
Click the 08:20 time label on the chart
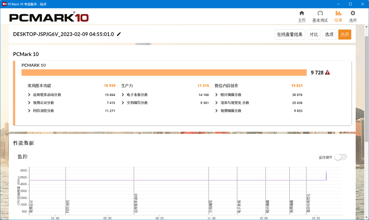159,218
